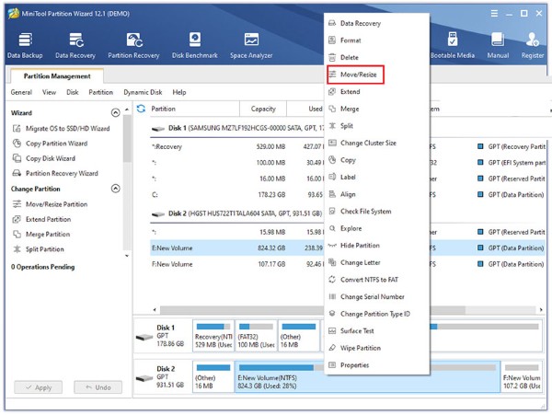
Task: Choose Move/Resize from the context menu
Action: (x=356, y=75)
